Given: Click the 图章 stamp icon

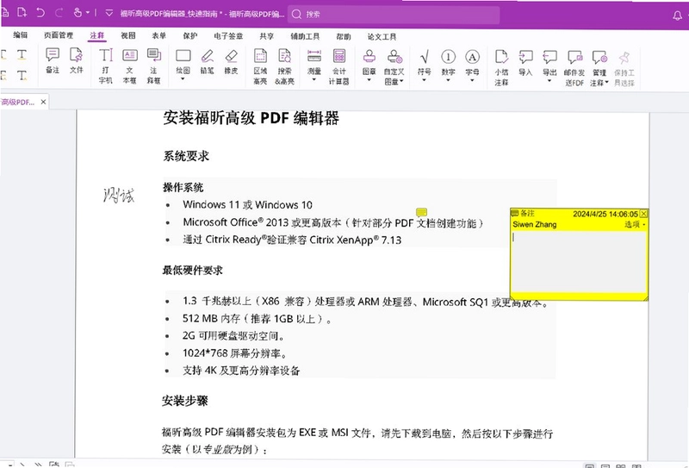Looking at the screenshot, I should pos(369,57).
